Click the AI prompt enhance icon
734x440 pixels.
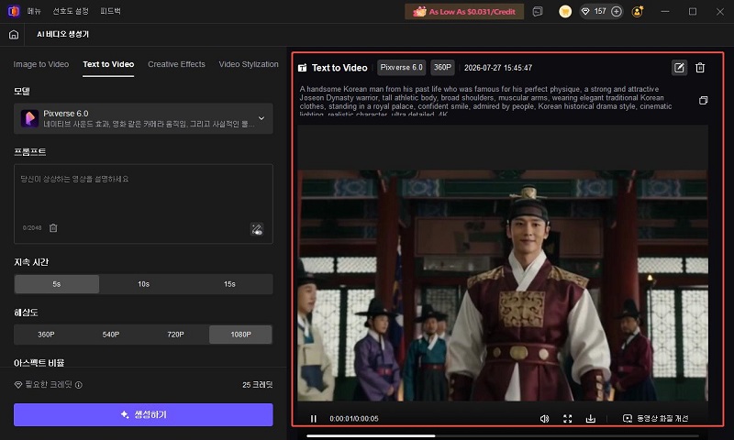257,229
